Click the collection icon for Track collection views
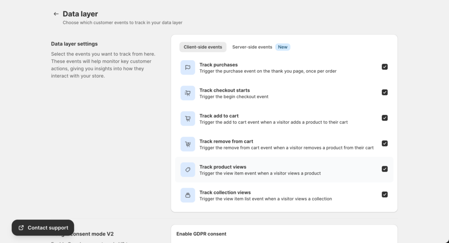Image resolution: width=449 pixels, height=243 pixels. [188, 195]
